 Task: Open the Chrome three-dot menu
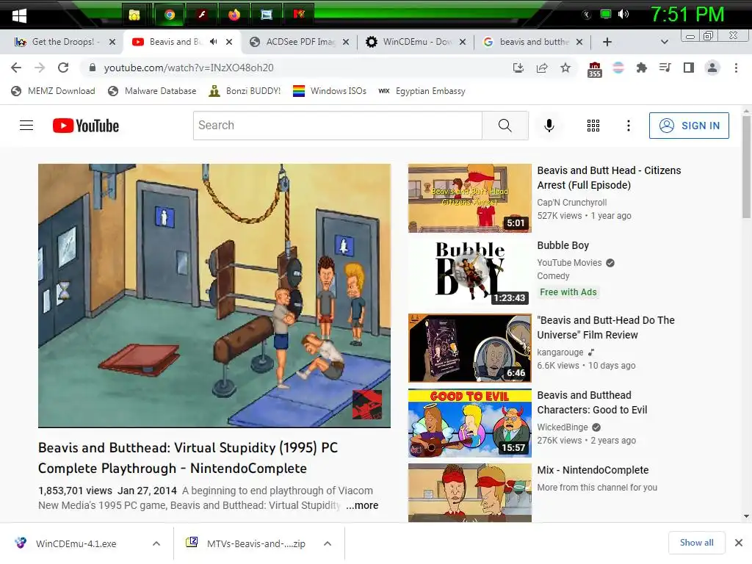736,68
